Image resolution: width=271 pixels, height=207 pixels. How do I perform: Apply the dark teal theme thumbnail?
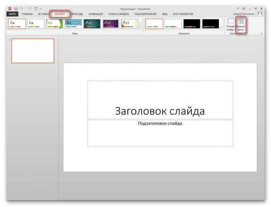click(x=92, y=24)
